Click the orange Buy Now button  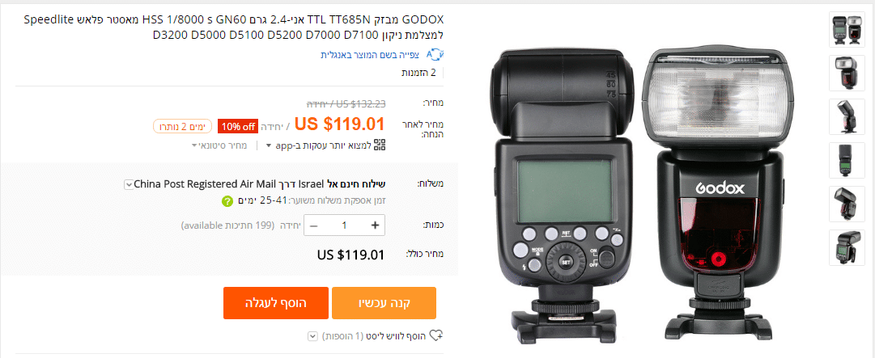pyautogui.click(x=384, y=303)
